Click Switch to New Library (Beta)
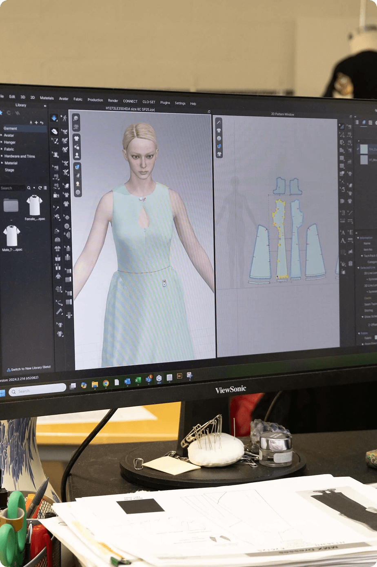Image resolution: width=377 pixels, height=567 pixels. click(x=29, y=368)
